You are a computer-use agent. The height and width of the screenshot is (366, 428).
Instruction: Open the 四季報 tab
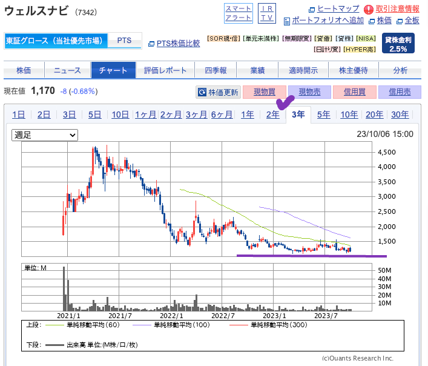click(216, 70)
